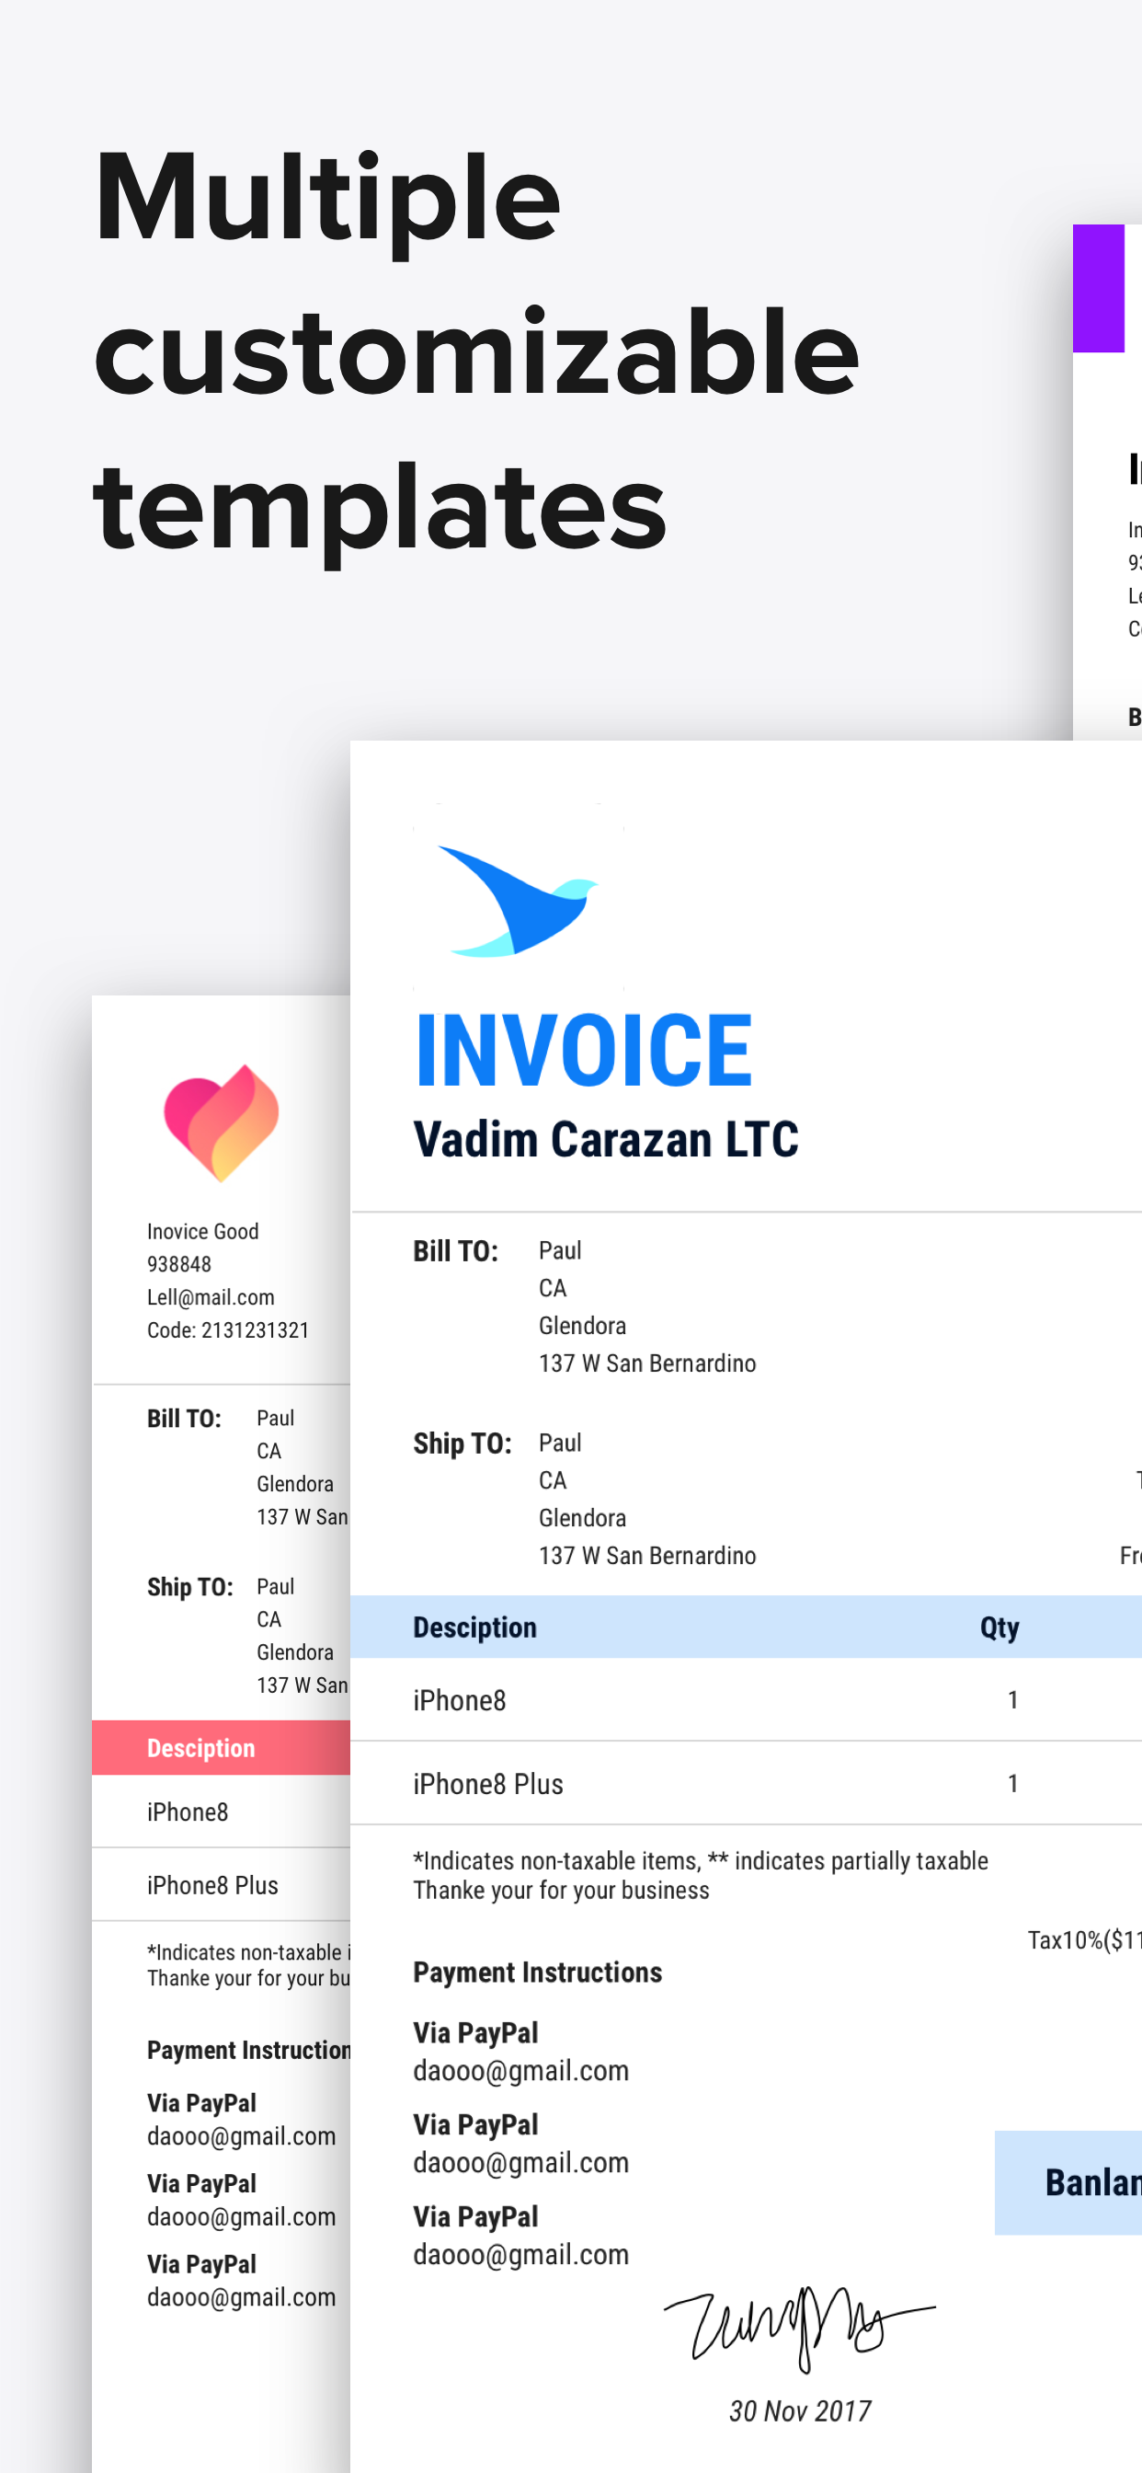Click 'Bill TO:' label under Vadim Carazan LTC
Screen dimensions: 1142x2473
click(x=456, y=1251)
